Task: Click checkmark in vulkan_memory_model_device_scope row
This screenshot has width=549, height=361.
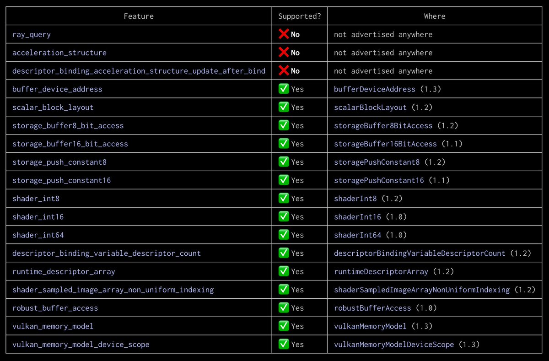Action: [x=284, y=344]
